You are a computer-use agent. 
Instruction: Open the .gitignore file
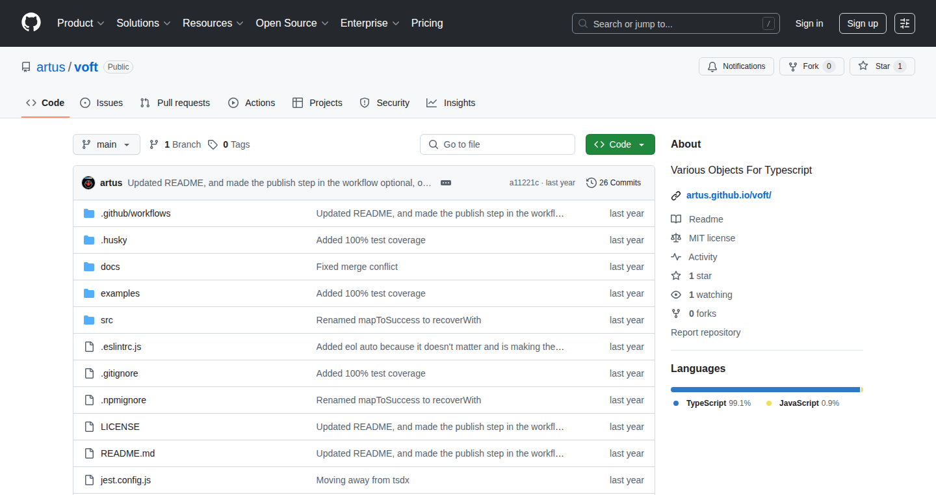pyautogui.click(x=119, y=373)
